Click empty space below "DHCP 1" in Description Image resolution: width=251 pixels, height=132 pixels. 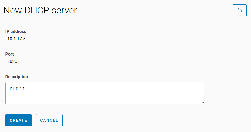click(81, 98)
